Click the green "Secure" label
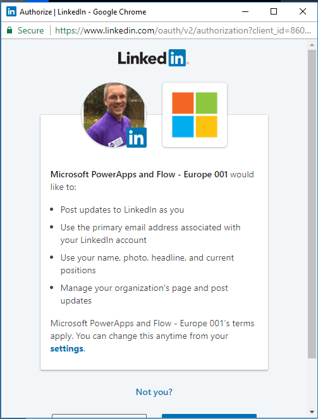 (31, 30)
